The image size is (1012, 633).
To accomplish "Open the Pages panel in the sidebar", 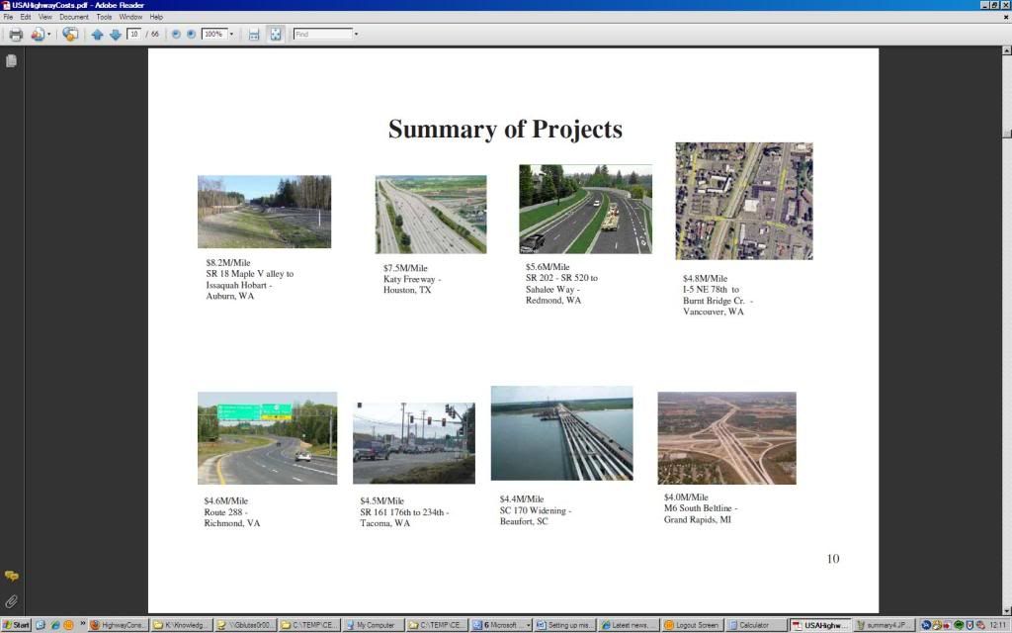I will tap(11, 61).
